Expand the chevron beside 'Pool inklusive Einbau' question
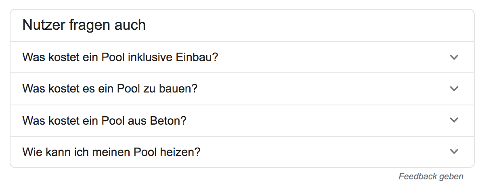The width and height of the screenshot is (486, 189). (454, 57)
